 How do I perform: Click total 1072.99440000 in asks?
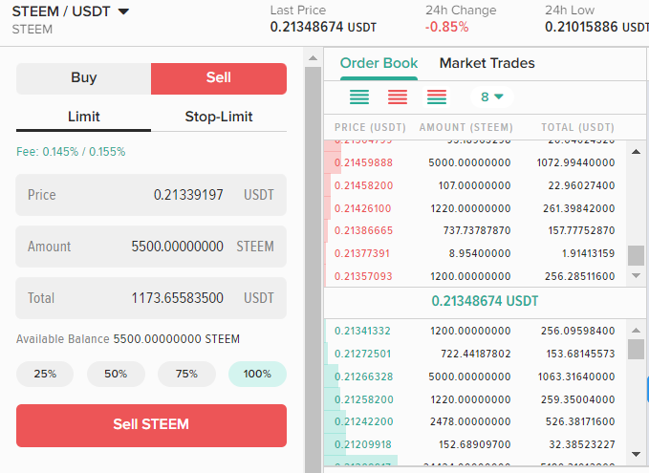[575, 162]
